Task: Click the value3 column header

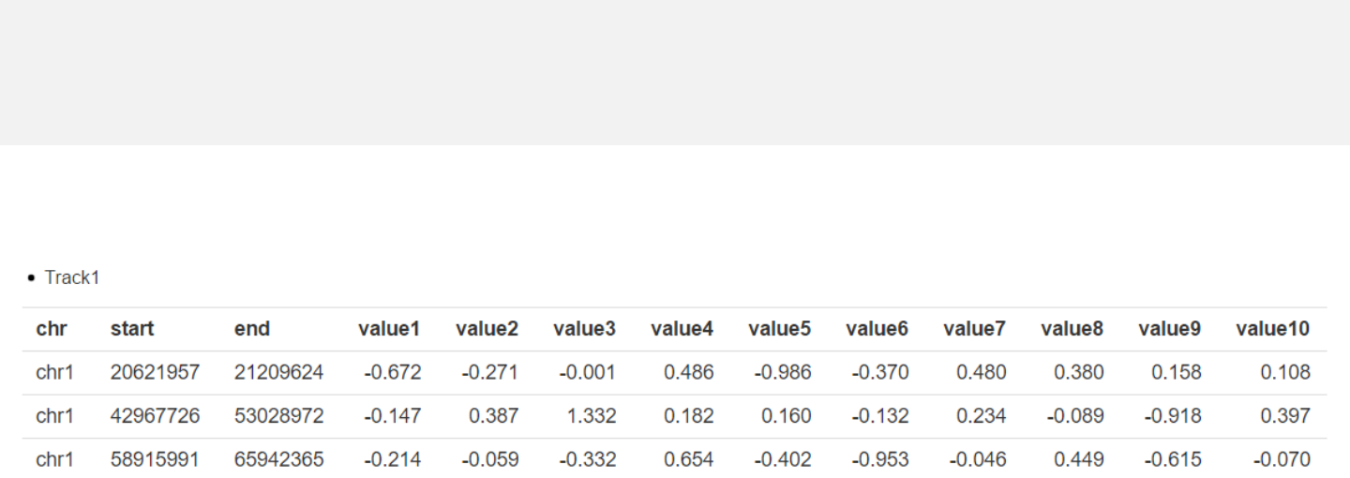Action: pyautogui.click(x=584, y=329)
